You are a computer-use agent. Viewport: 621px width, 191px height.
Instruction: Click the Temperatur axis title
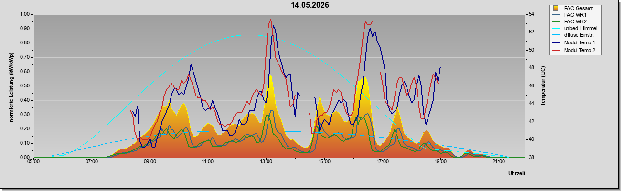pyautogui.click(x=543, y=86)
